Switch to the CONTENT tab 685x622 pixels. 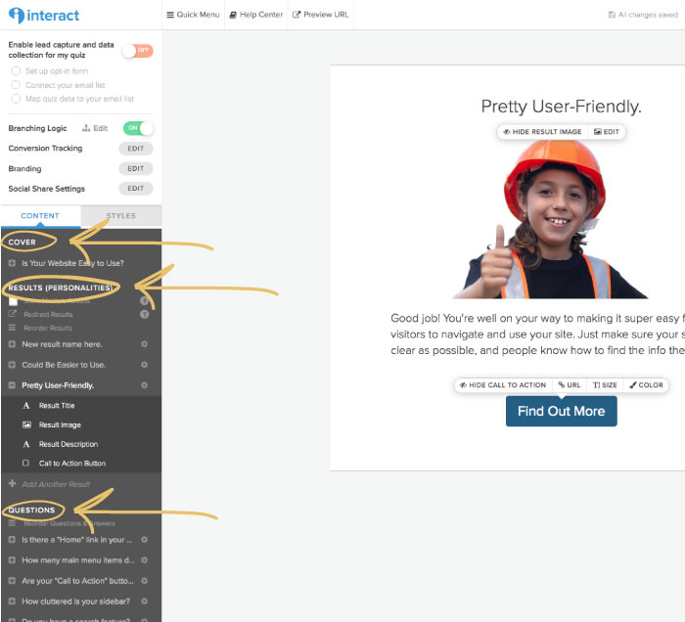coord(40,215)
